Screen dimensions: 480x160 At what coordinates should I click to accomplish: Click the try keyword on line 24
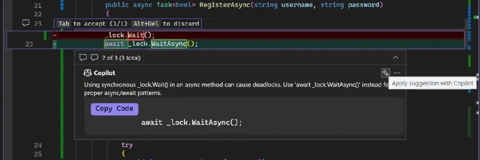(x=127, y=145)
